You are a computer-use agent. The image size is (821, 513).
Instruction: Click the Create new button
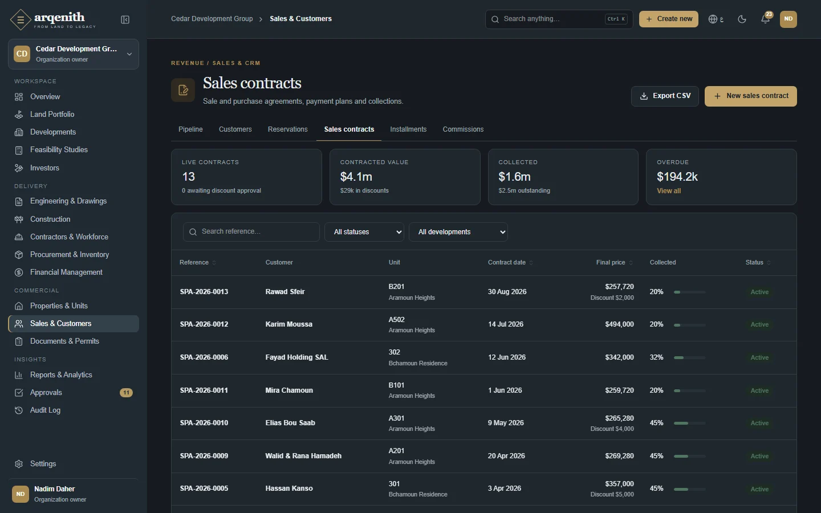point(669,19)
